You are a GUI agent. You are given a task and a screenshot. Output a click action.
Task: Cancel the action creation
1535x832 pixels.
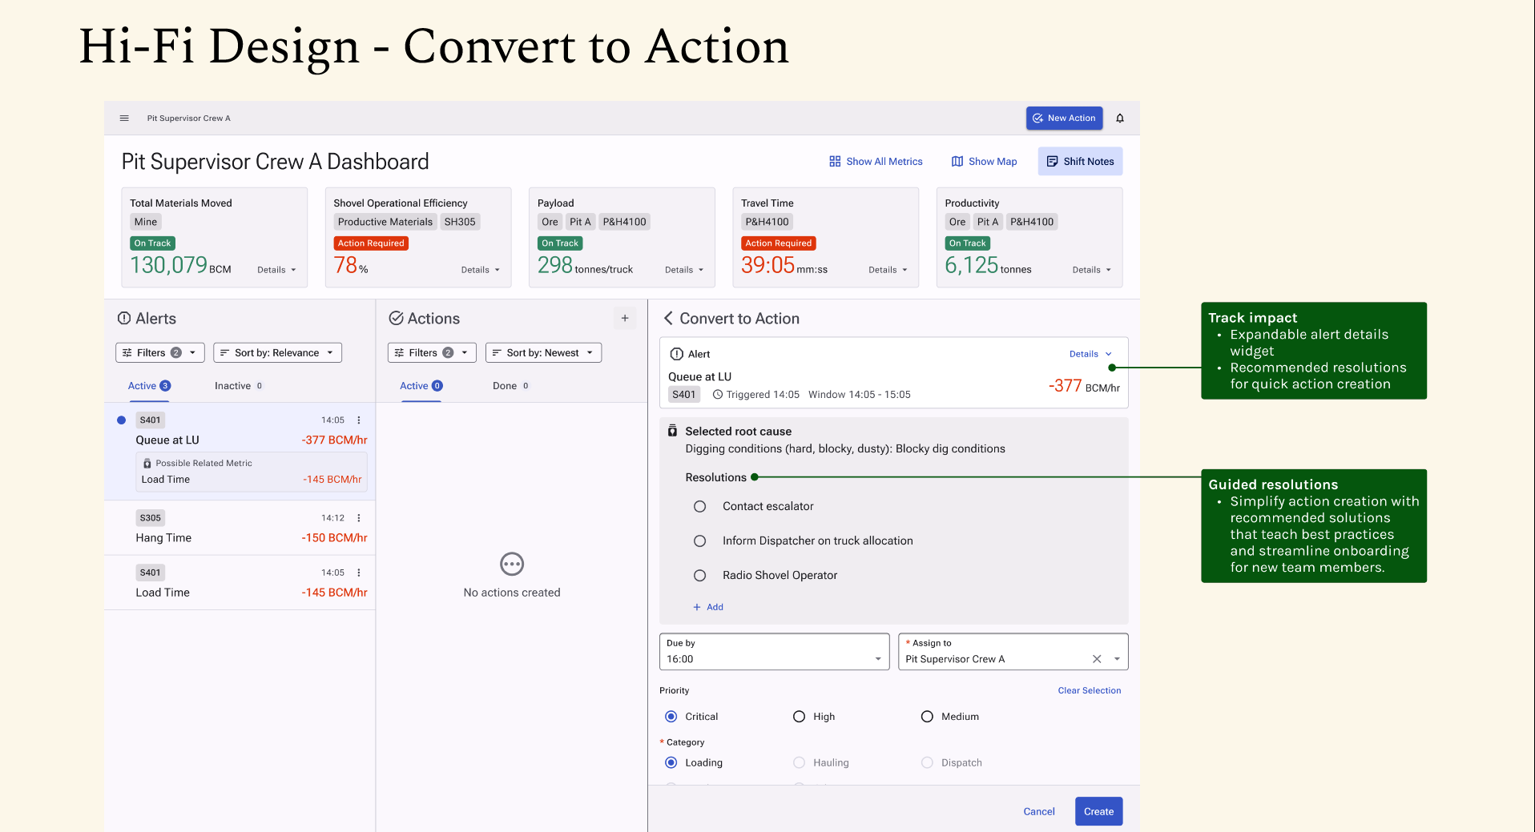1038,811
